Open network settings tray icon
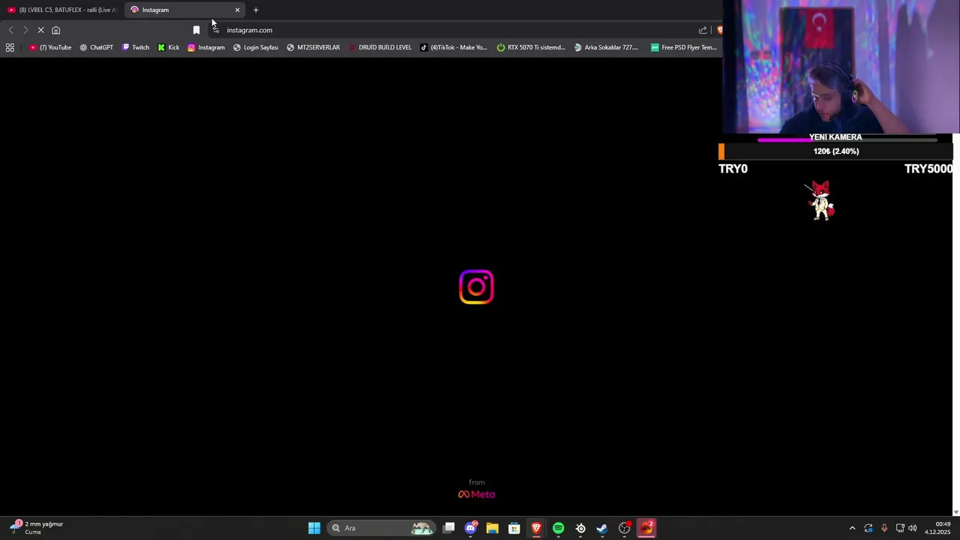 (900, 528)
